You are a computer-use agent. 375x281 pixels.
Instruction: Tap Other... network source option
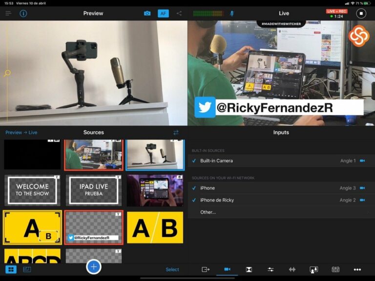281,212
